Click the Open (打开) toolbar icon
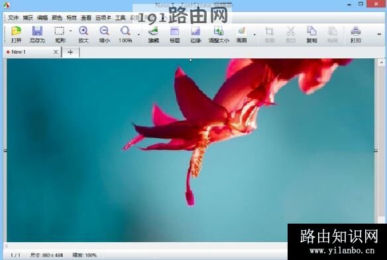 point(16,34)
